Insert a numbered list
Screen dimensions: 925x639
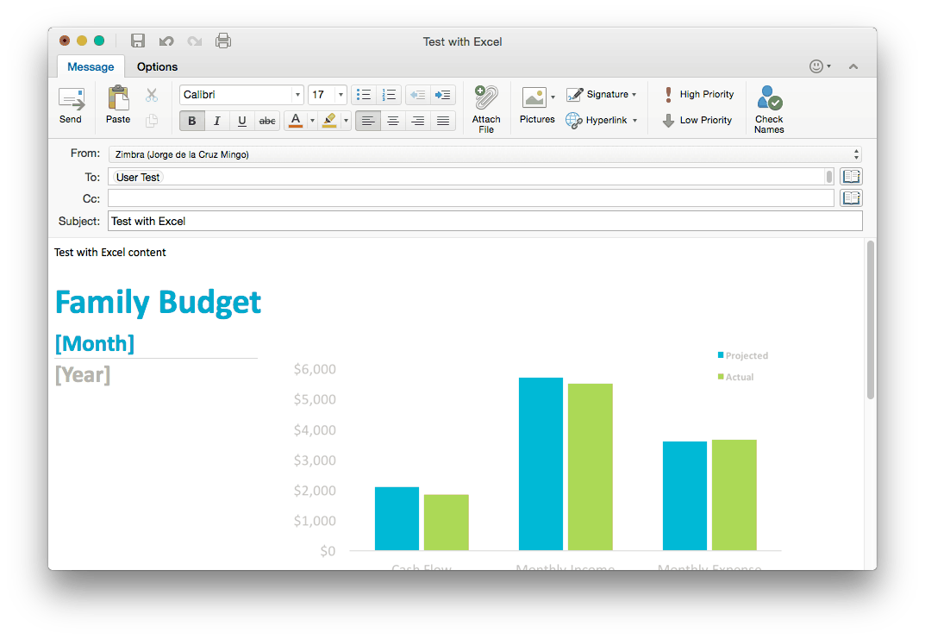[389, 94]
